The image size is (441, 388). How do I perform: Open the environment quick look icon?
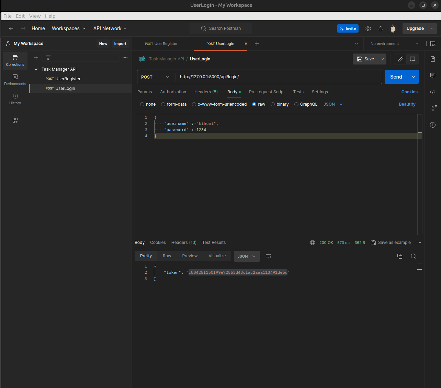point(433,44)
